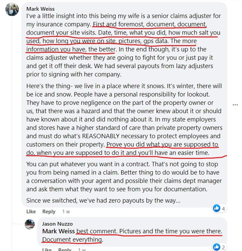Open the 1 w timestamp under Jason's reply
This screenshot has width=242, height=251.
[82, 250]
